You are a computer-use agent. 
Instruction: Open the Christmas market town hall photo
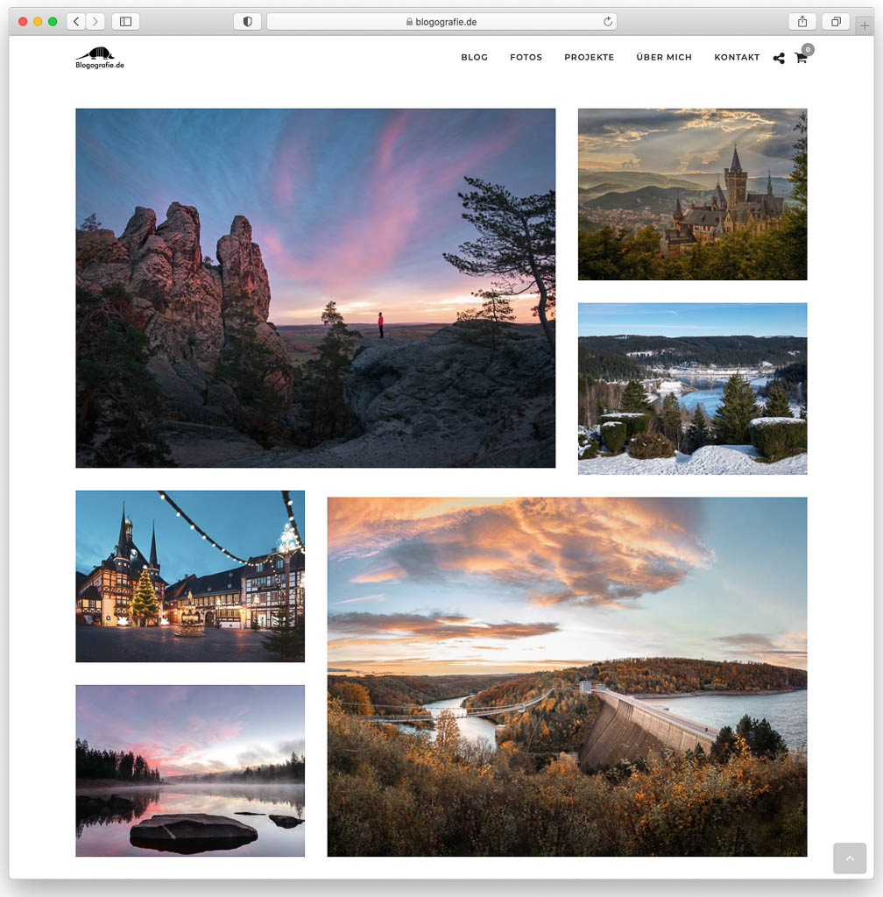[x=190, y=576]
